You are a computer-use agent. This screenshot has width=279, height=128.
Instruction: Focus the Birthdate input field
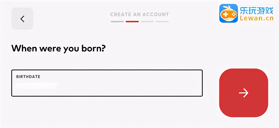(x=107, y=83)
